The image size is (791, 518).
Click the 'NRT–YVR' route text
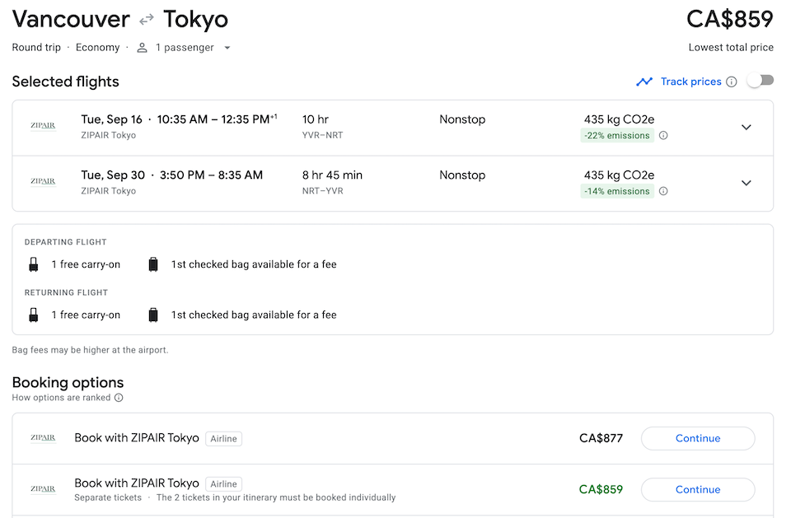pyautogui.click(x=322, y=191)
